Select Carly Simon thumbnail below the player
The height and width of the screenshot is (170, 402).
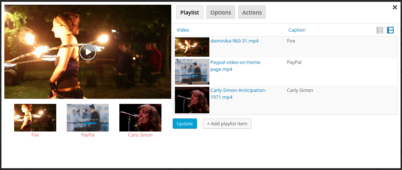click(x=140, y=118)
